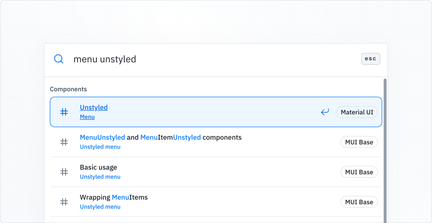
Task: Open the Menu breadcrumb link under Unstyled
Action: 87,117
